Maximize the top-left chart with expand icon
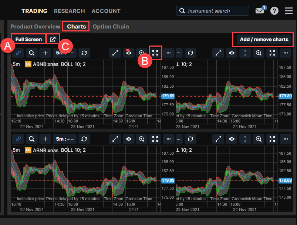 tap(155, 53)
